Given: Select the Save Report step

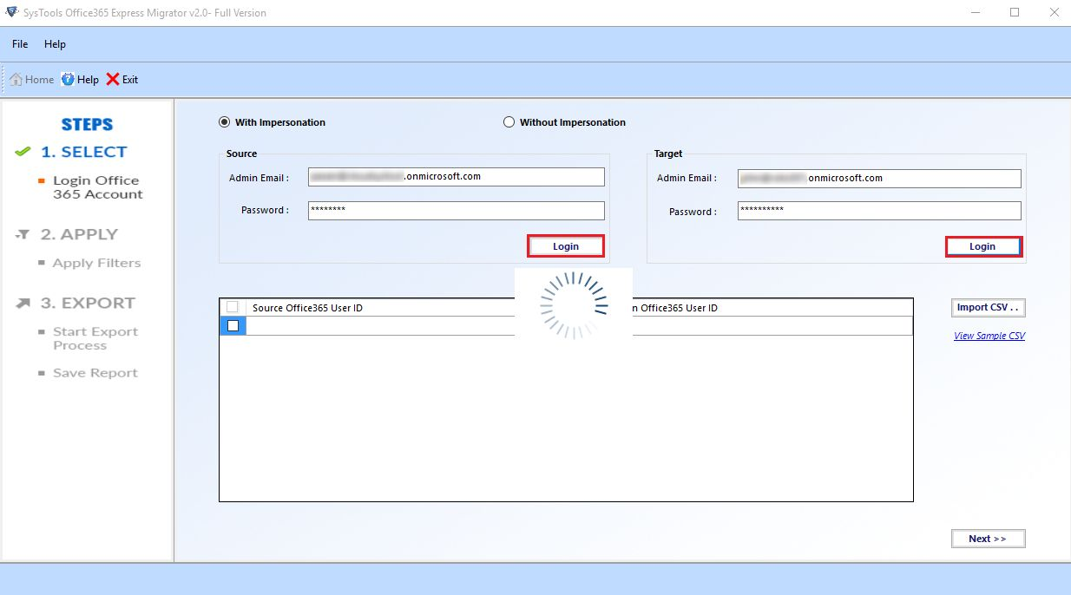Looking at the screenshot, I should click(x=95, y=373).
